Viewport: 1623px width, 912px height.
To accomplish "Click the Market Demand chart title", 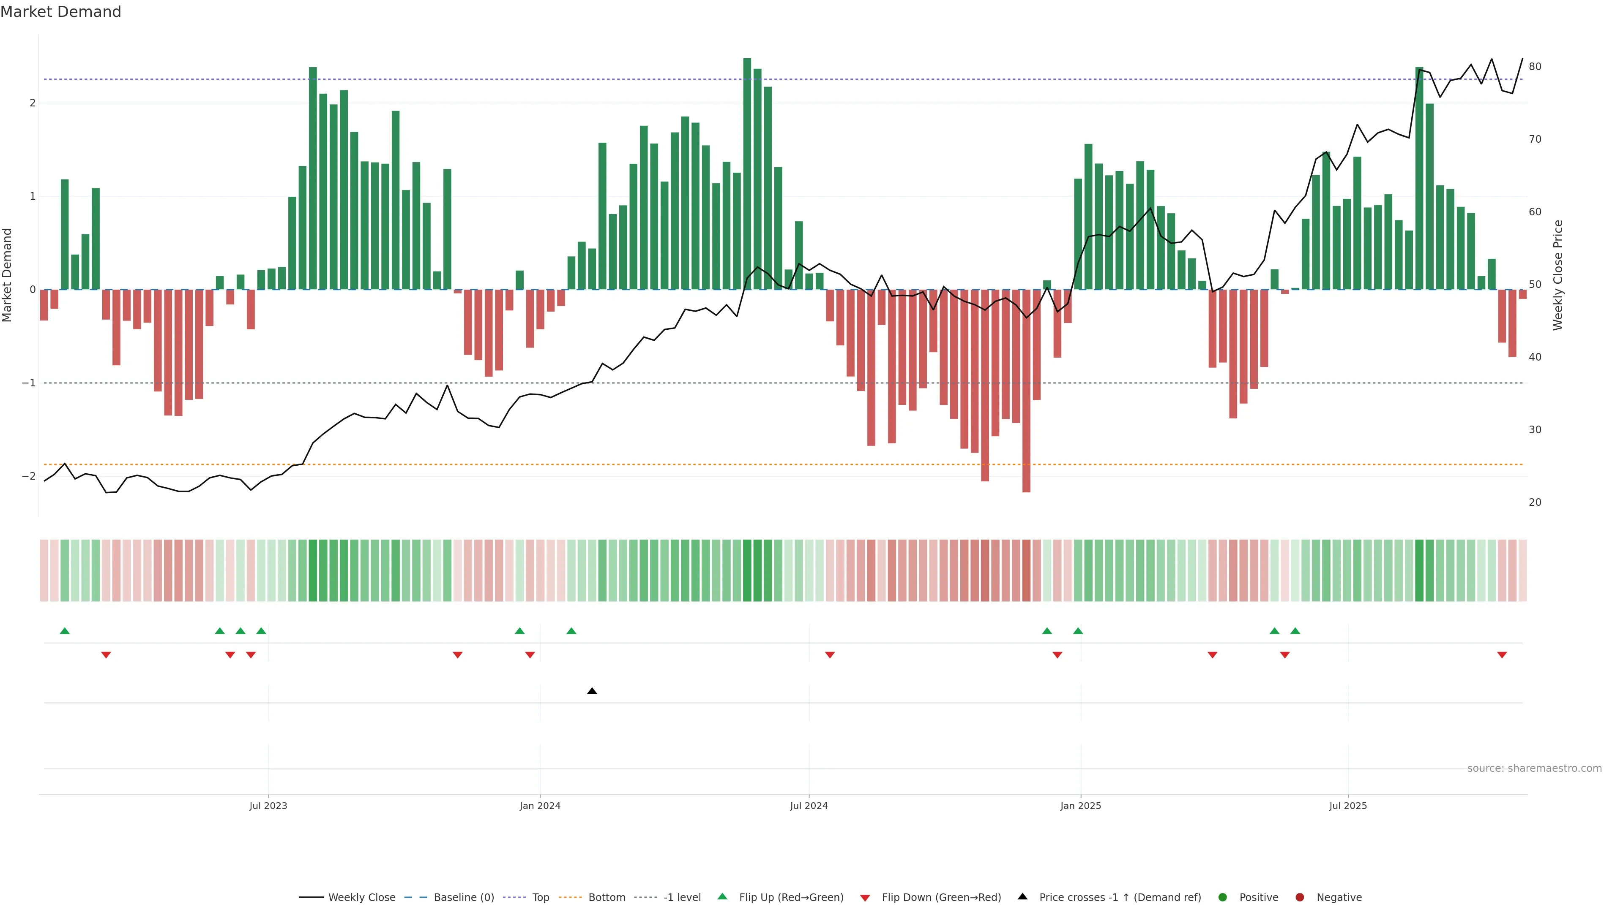I will [x=60, y=12].
